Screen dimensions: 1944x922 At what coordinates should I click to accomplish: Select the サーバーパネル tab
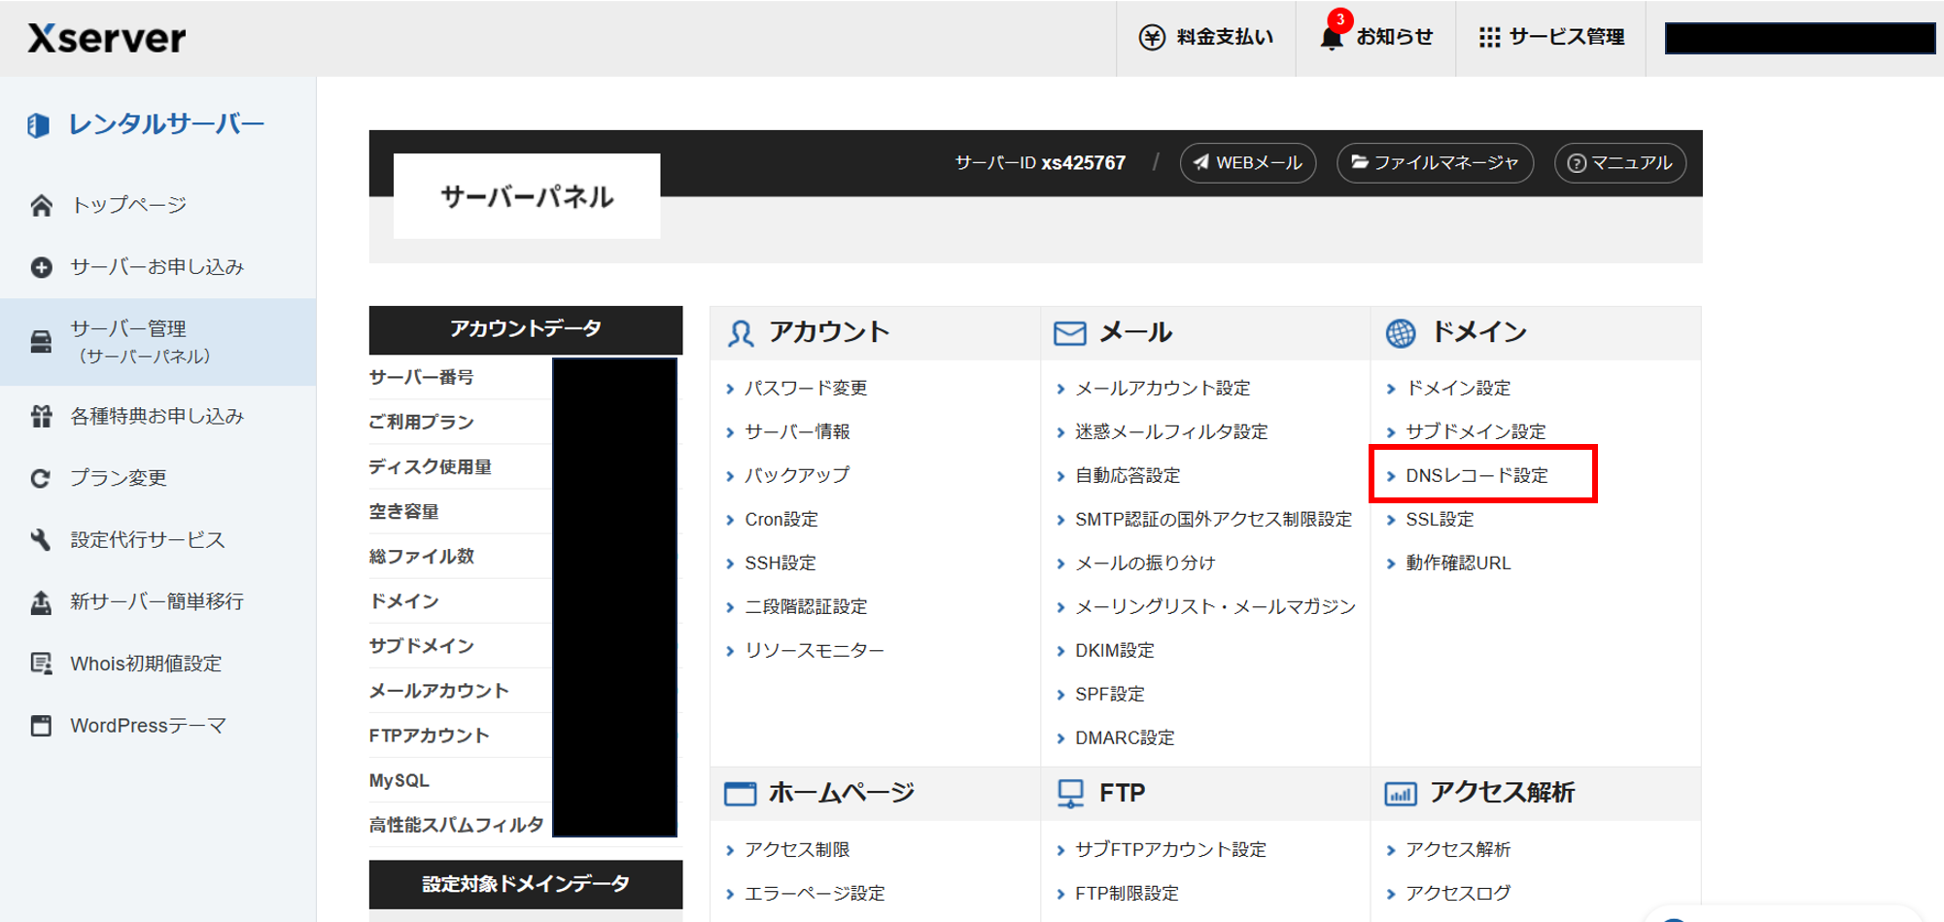(527, 196)
